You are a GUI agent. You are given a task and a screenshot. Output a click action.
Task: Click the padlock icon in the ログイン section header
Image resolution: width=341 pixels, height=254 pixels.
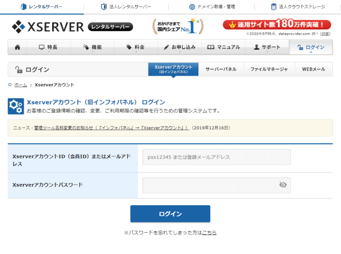(18, 70)
